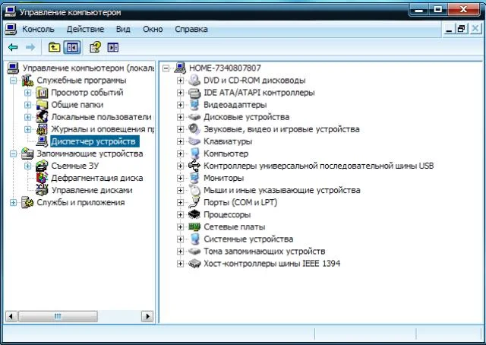Collapse the HOME-7340807807 root node
The width and height of the screenshot is (486, 345).
coord(166,68)
